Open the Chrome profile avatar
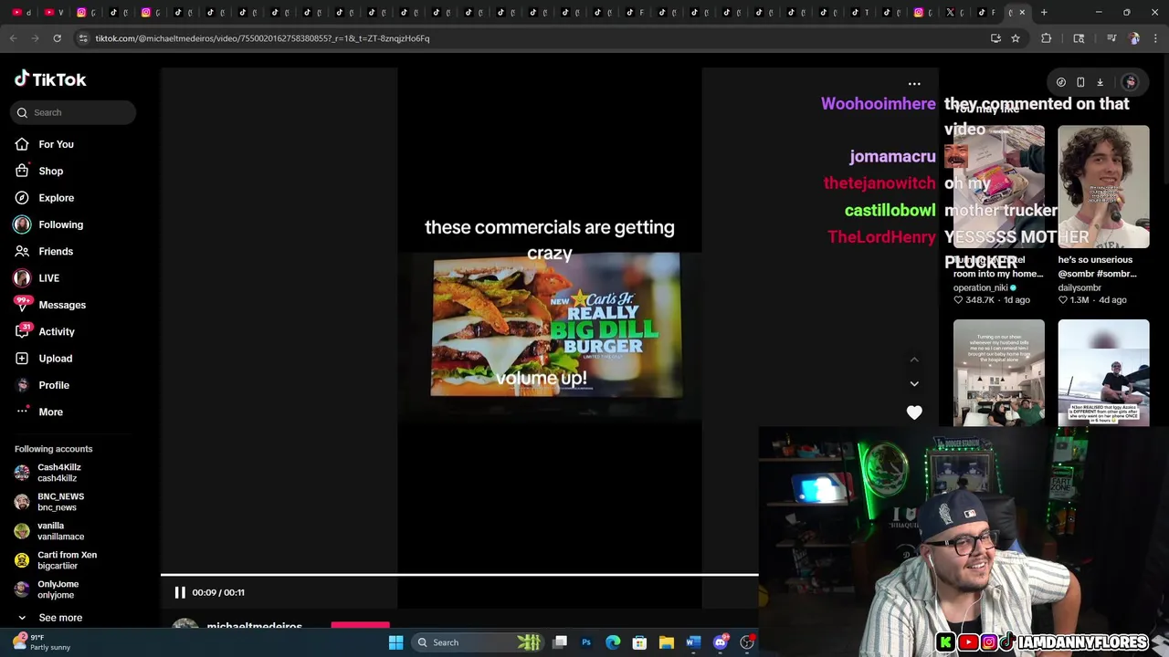 click(x=1134, y=38)
